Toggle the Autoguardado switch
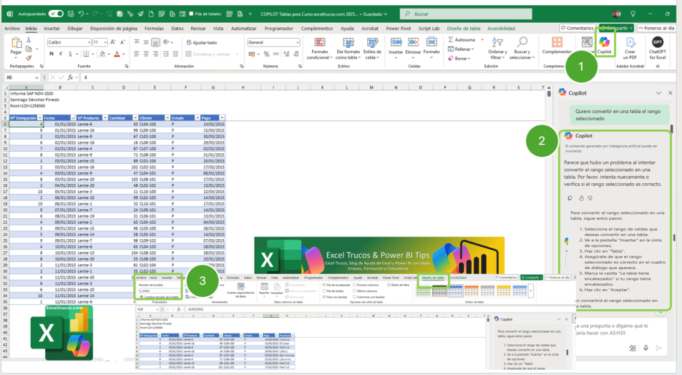 56,13
